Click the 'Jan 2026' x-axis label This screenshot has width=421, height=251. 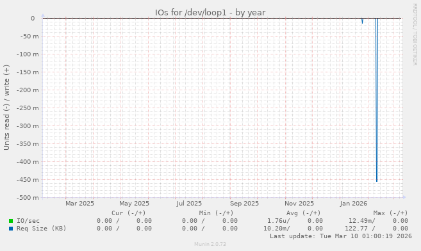[353, 204]
